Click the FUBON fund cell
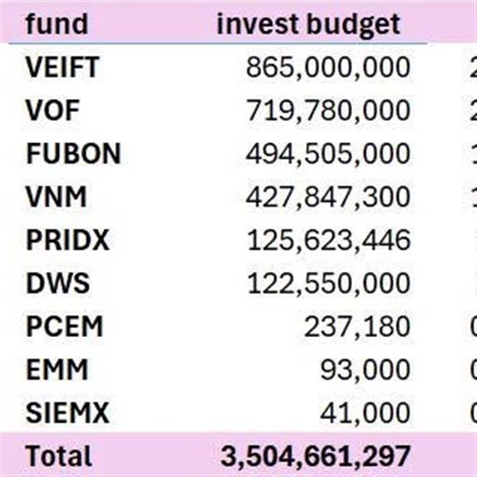Image resolution: width=477 pixels, height=477 pixels. point(73,153)
